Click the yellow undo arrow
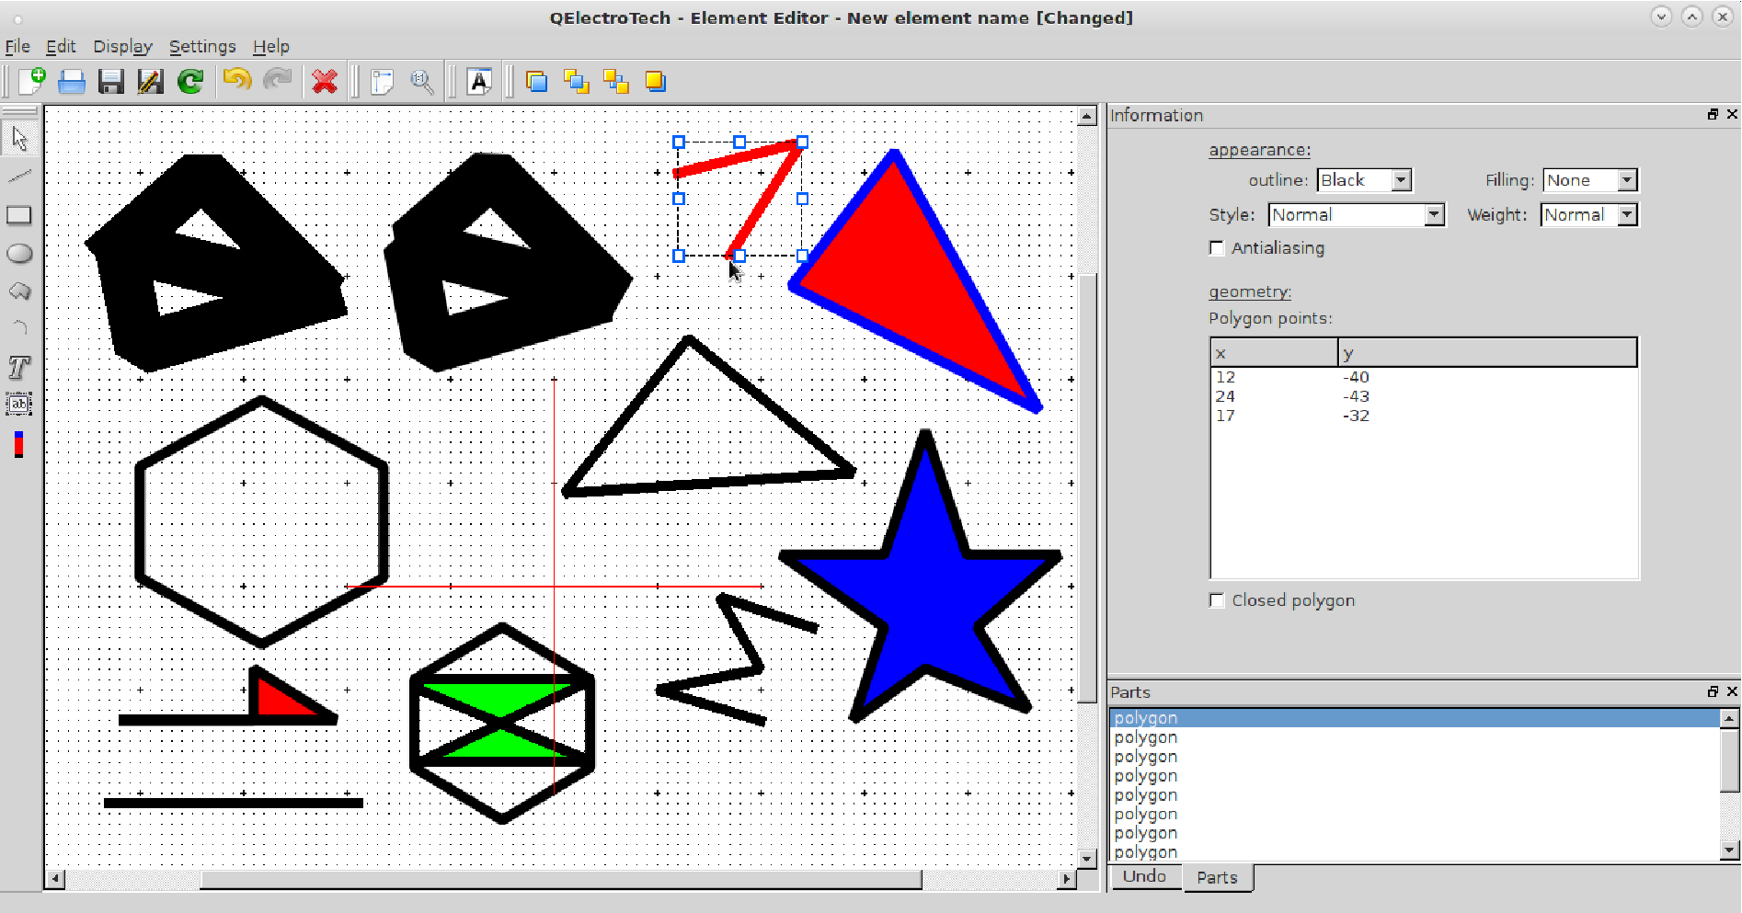The image size is (1742, 913). tap(237, 82)
